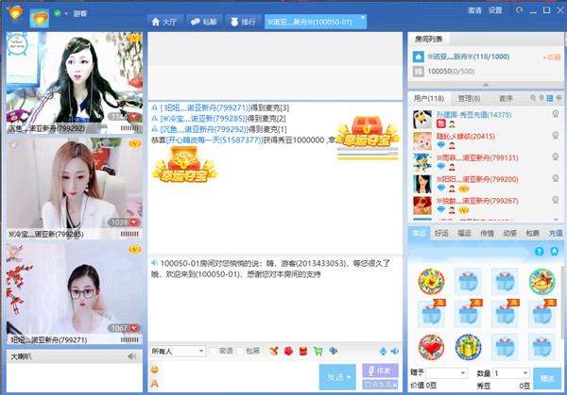This screenshot has height=395, width=567.
Task: Click the microphone icon in chat toolbar
Action: [384, 351]
